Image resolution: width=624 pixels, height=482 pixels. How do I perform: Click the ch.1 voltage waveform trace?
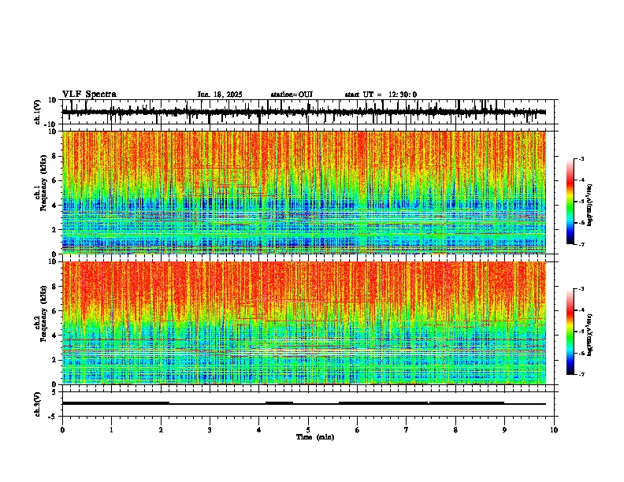[x=304, y=112]
